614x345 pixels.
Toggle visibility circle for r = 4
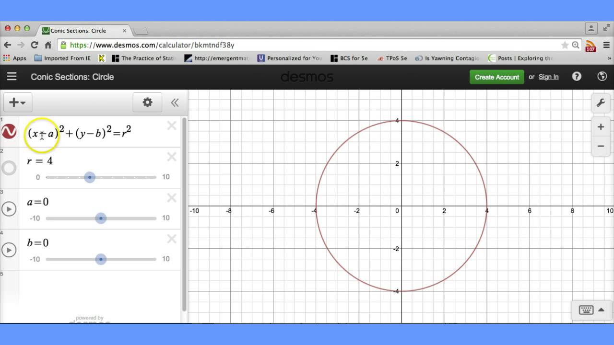[9, 168]
